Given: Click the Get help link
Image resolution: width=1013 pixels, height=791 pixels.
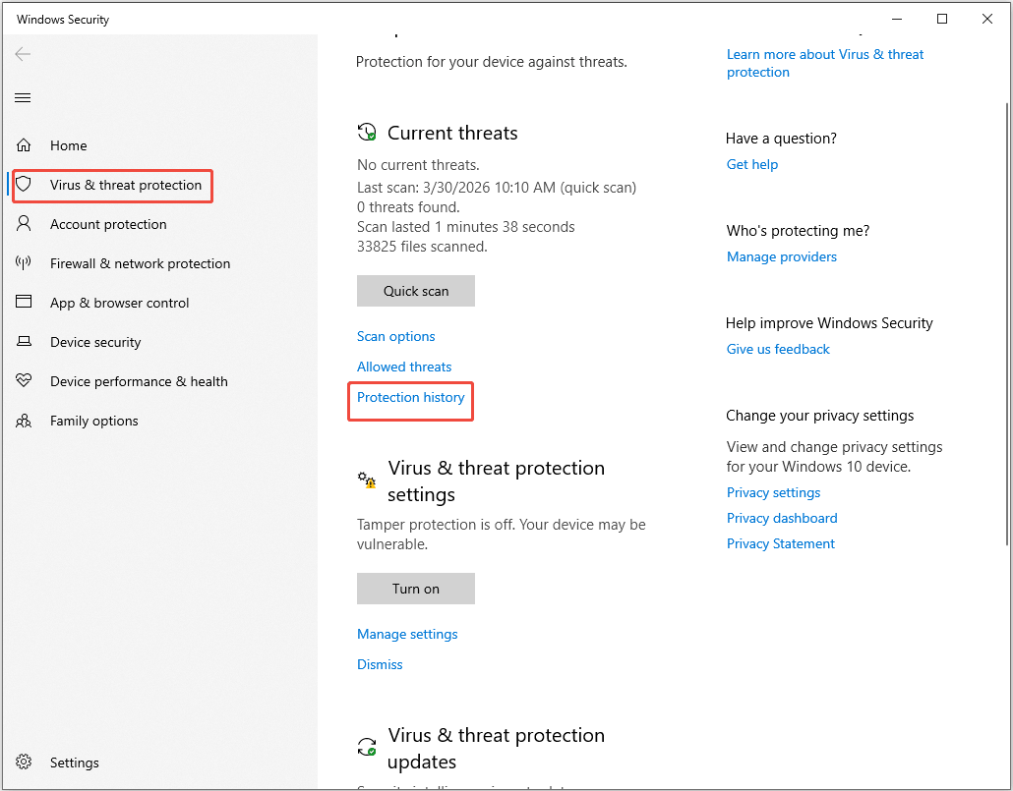Looking at the screenshot, I should [x=752, y=165].
